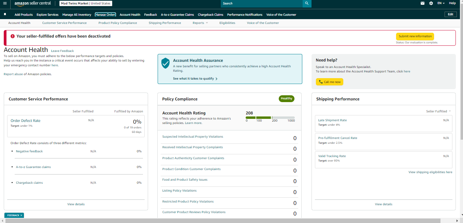This screenshot has height=223, width=463.
Task: Open the Order Defect Rate link
Action: pyautogui.click(x=26, y=121)
